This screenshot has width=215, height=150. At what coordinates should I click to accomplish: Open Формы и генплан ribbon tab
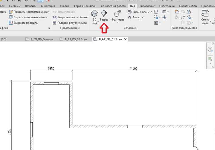pos(85,6)
